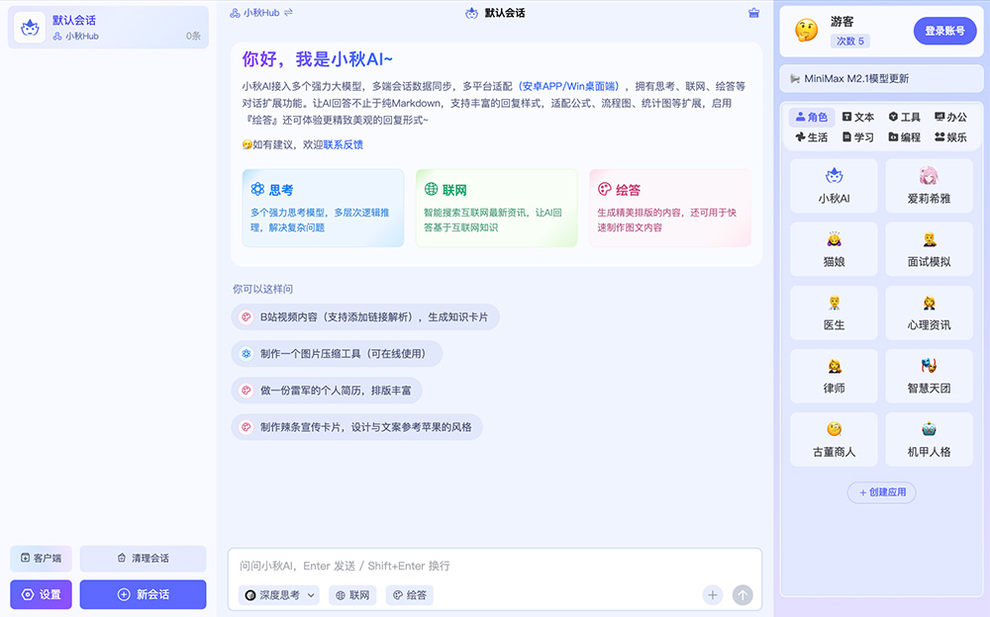
Task: Click the 小秋Hub switch arrows icon
Action: click(x=288, y=14)
